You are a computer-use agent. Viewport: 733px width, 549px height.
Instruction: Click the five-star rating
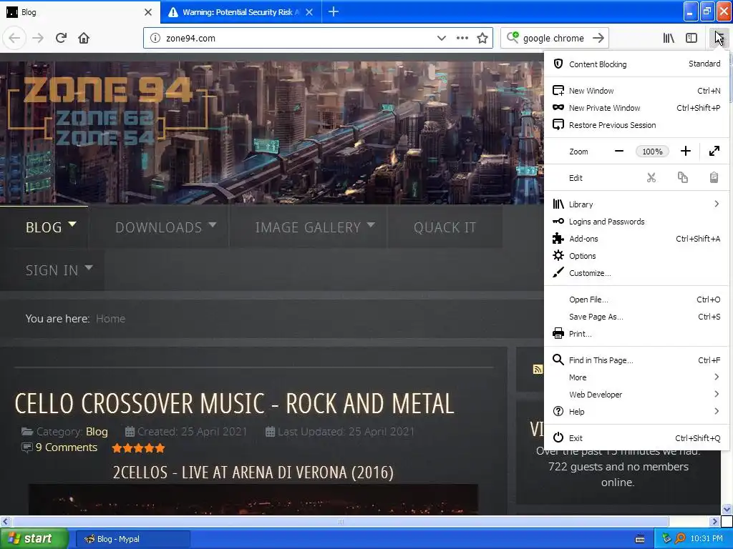click(x=138, y=448)
